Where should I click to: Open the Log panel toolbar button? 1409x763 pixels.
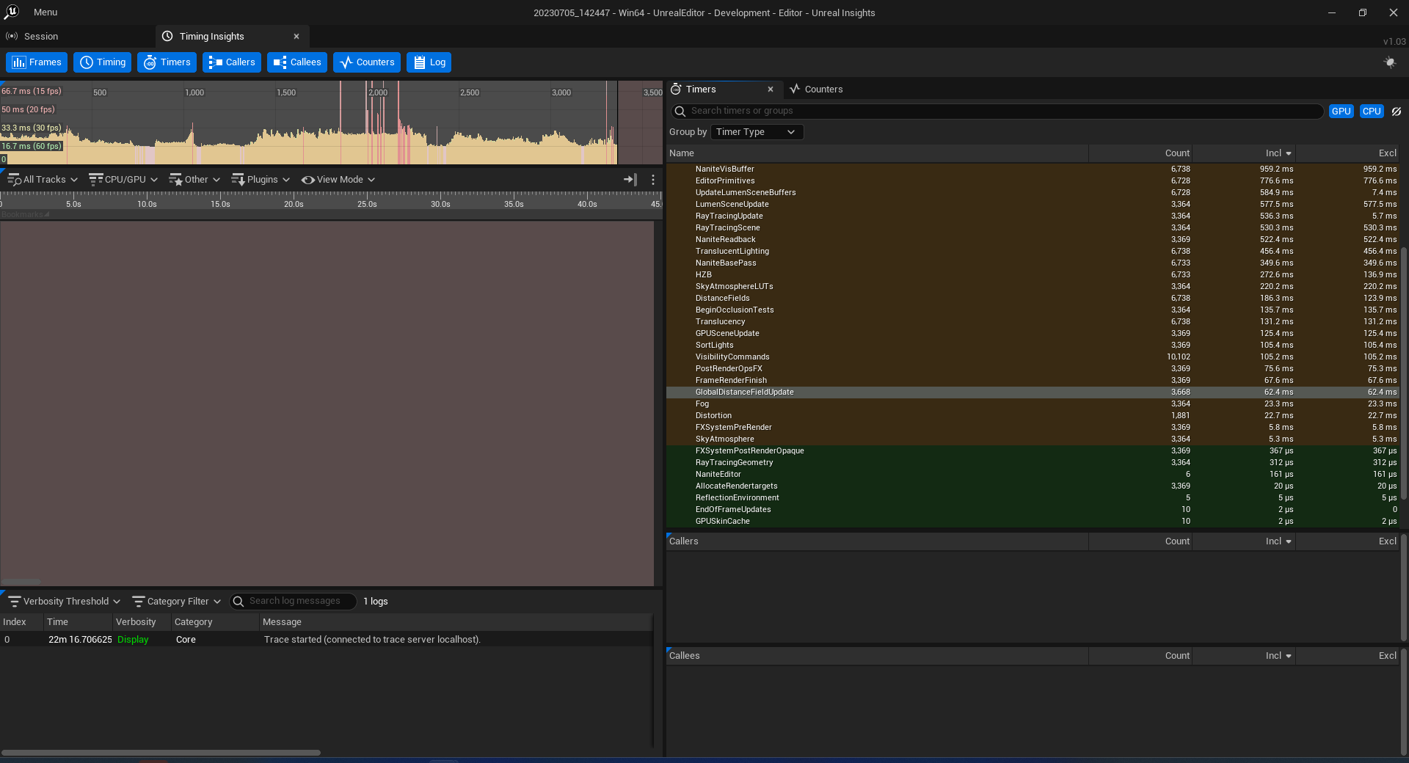(x=429, y=62)
